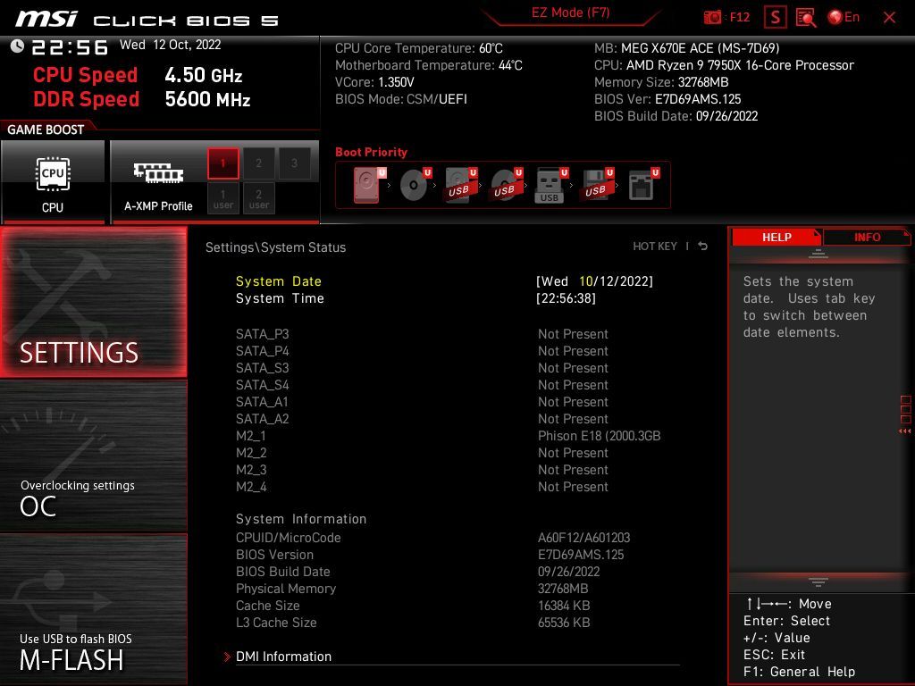The image size is (915, 686).
Task: Select the USB optical disc boot device
Action: (506, 185)
